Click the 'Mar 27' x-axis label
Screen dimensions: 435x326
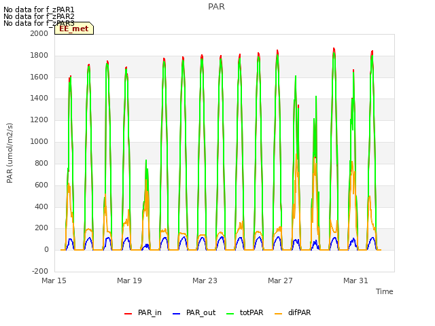click(x=280, y=280)
